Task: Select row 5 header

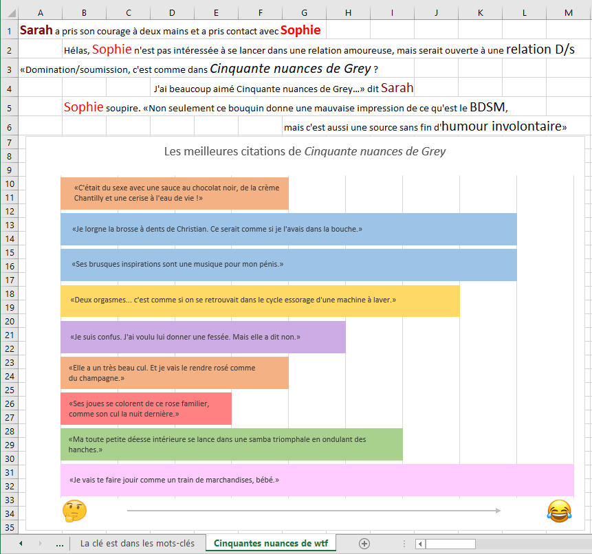Action: click(x=9, y=107)
